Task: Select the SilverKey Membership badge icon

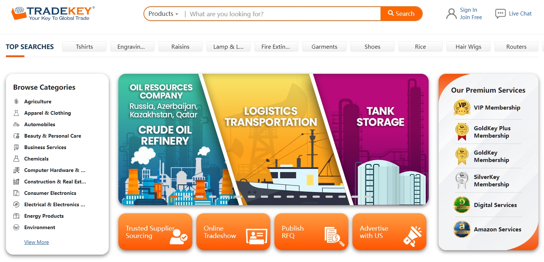Action: point(462,180)
